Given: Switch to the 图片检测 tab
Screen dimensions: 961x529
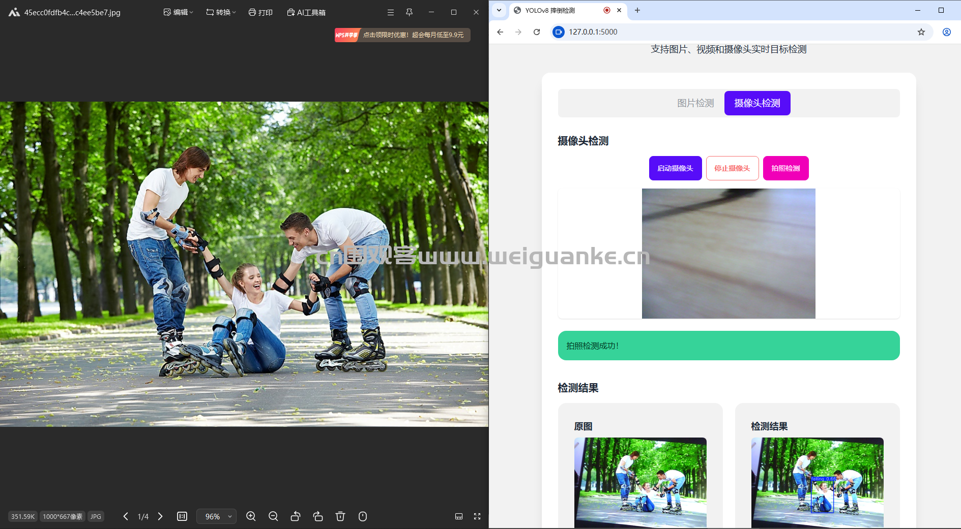Looking at the screenshot, I should [695, 103].
